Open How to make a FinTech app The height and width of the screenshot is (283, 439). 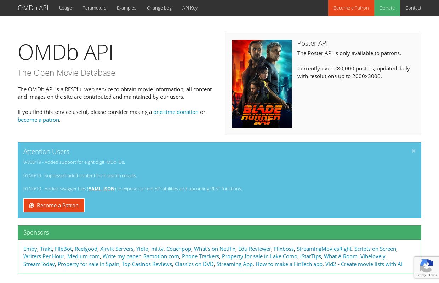(x=289, y=264)
